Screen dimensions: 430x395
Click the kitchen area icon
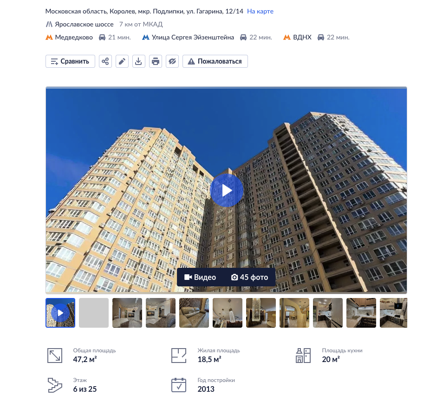pos(303,356)
